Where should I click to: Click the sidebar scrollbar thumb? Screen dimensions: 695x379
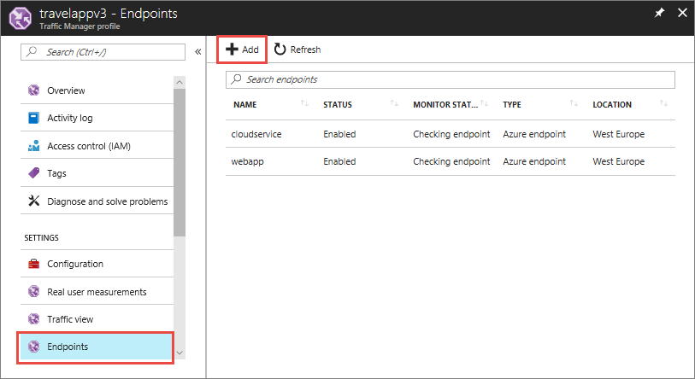click(180, 162)
